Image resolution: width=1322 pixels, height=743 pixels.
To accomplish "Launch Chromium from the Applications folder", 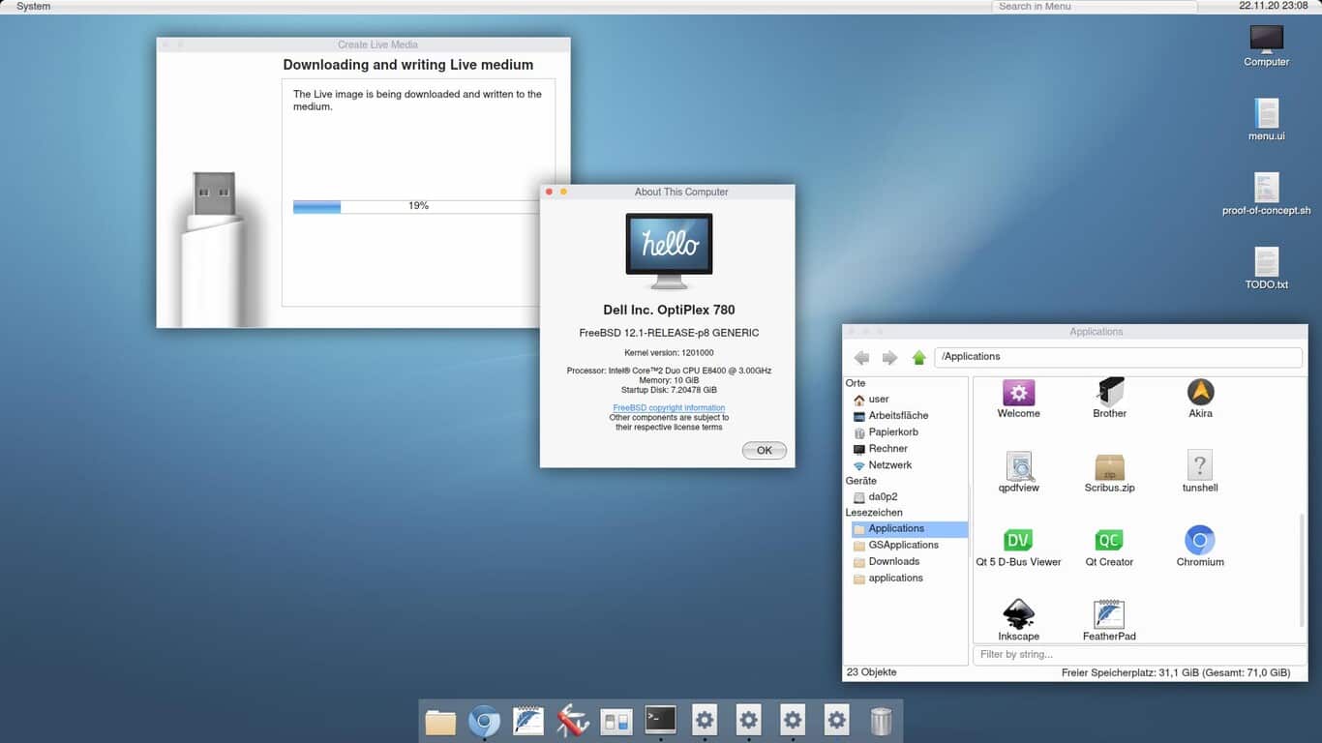I will tap(1200, 541).
